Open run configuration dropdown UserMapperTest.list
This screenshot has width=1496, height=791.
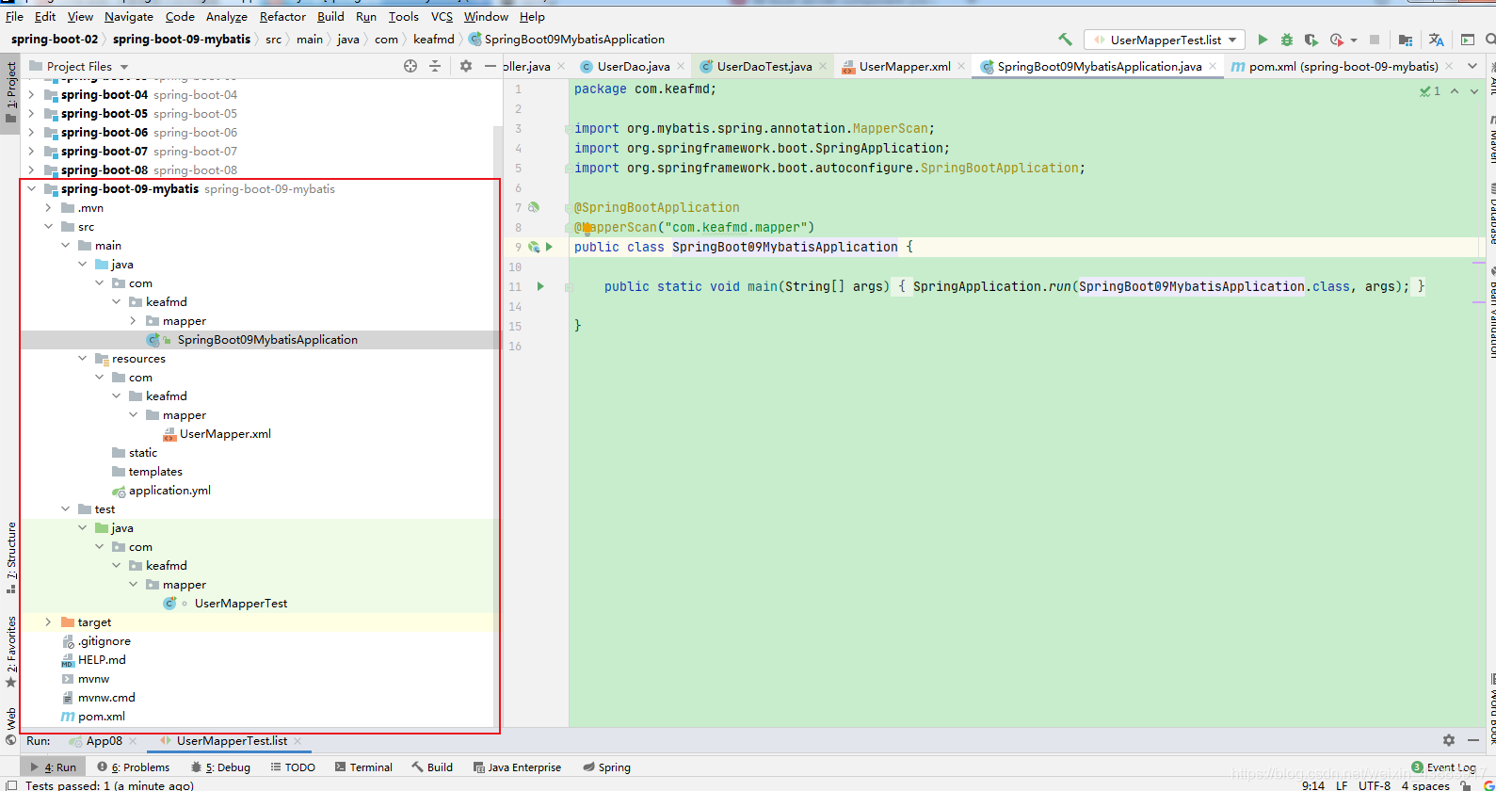pyautogui.click(x=1165, y=40)
